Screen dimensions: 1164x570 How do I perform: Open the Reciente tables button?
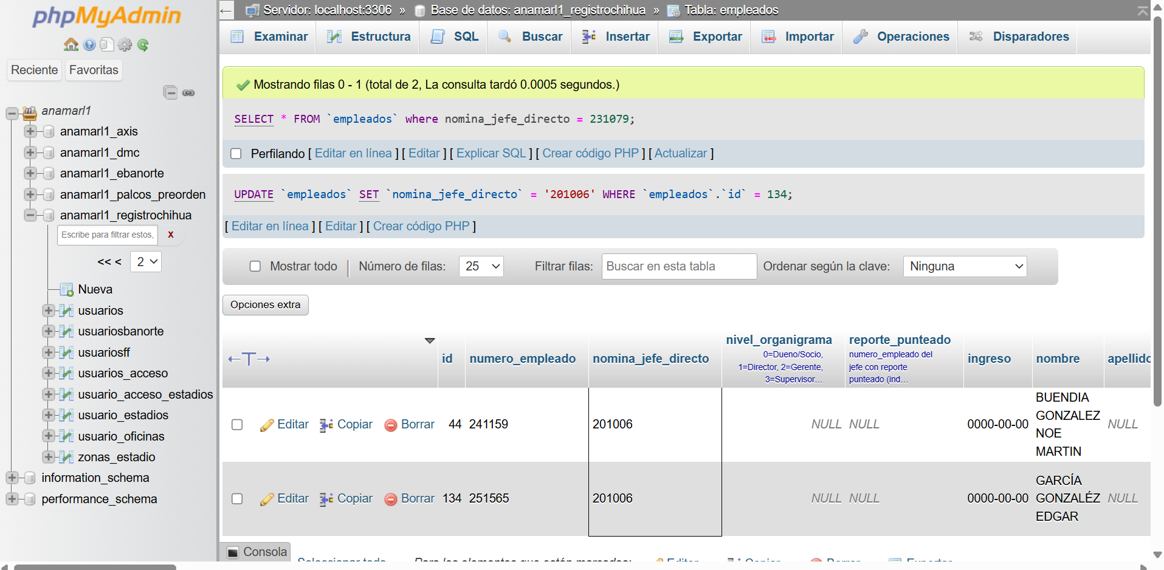[x=34, y=70]
